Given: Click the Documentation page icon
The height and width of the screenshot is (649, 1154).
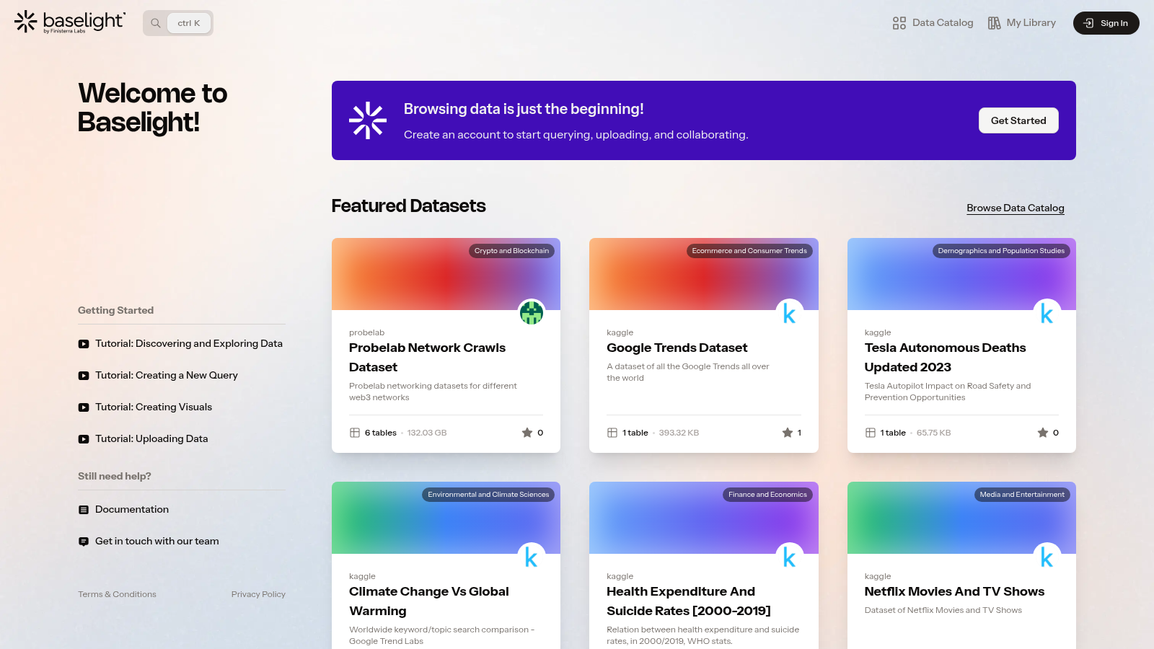Looking at the screenshot, I should click(x=84, y=510).
